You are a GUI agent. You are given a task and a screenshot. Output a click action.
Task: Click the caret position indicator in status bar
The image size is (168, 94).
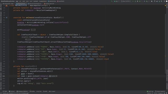(x=149, y=93)
